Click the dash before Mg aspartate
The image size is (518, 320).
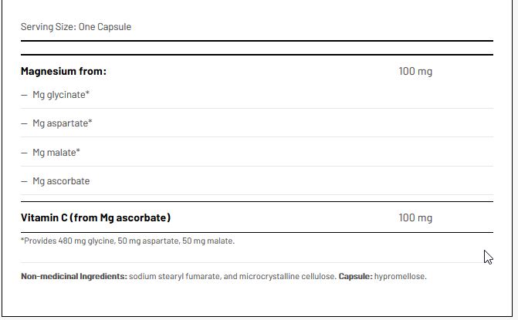[24, 123]
